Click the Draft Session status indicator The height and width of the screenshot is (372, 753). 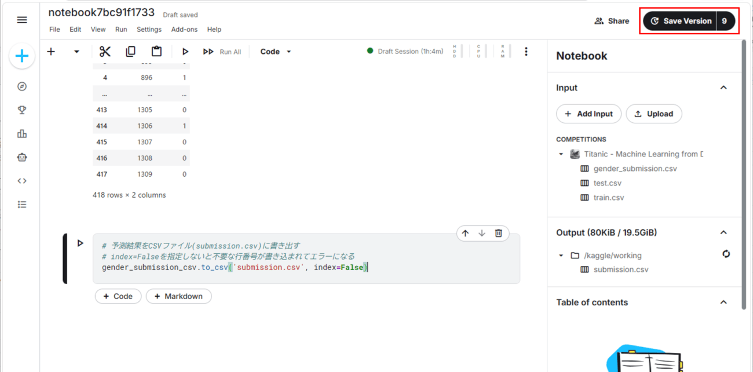tap(405, 51)
